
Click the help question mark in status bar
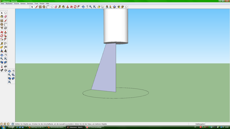[13, 124]
